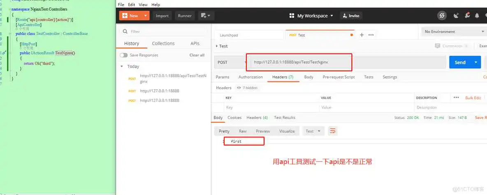Viewport: 487px width, 195px height.
Task: Open the headers table column options ellipsis
Action: [456, 97]
